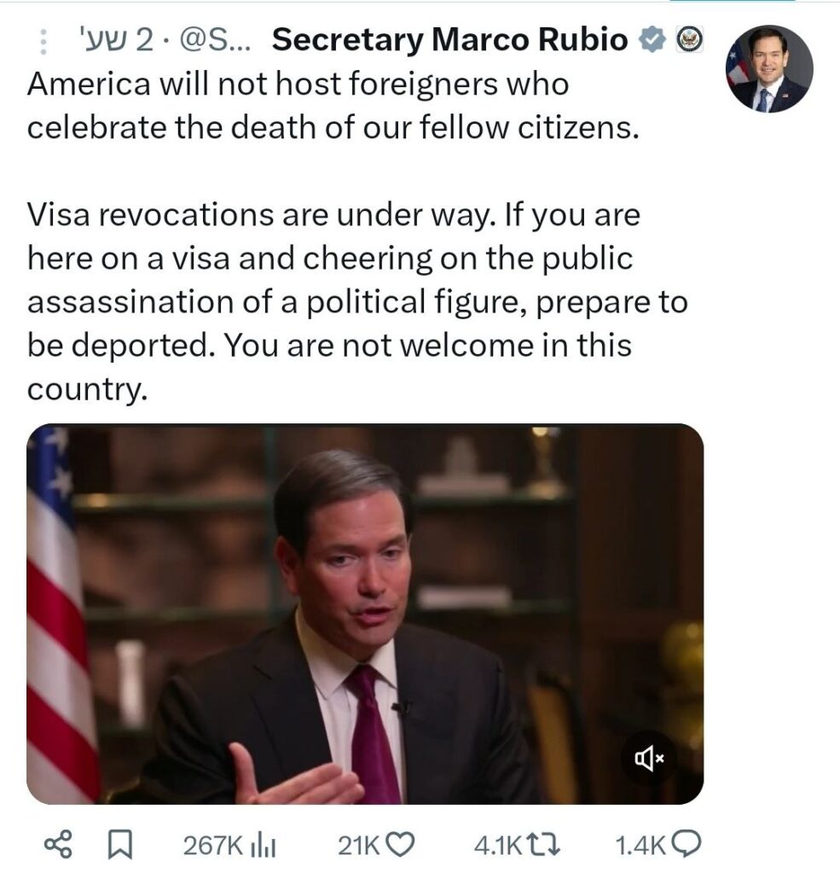840x874 pixels.
Task: Play the embedded interview video
Action: 365,614
